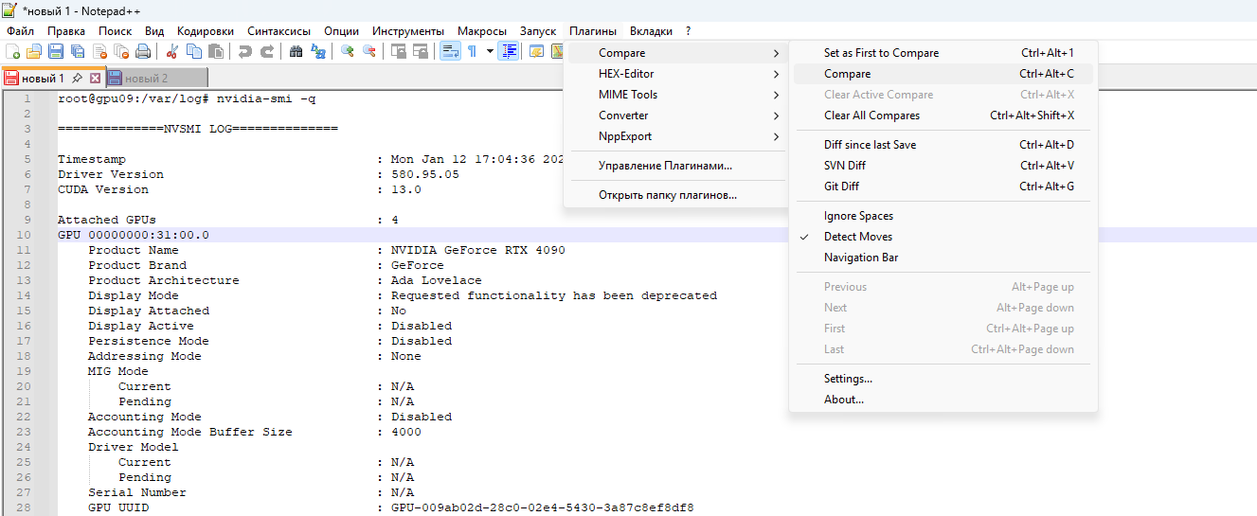Expand the MIME Tools submenu
Viewport: 1257px width, 516px height.
[628, 95]
